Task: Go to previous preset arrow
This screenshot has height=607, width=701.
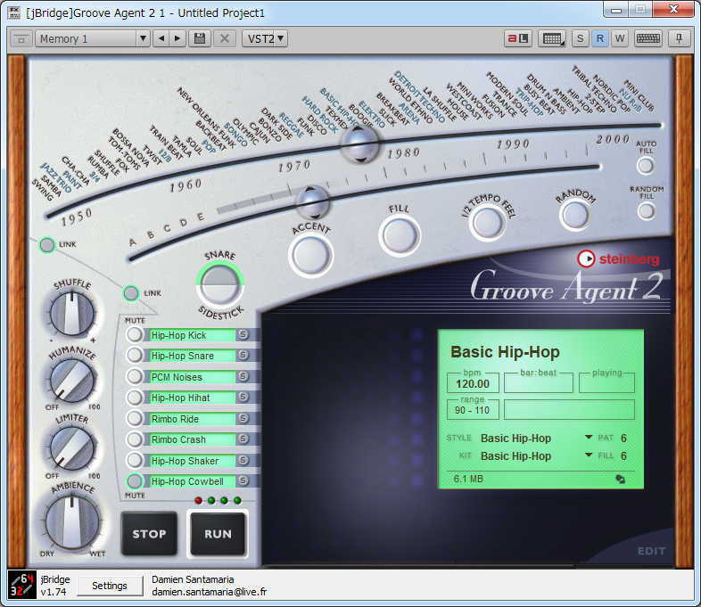Action: coord(161,39)
